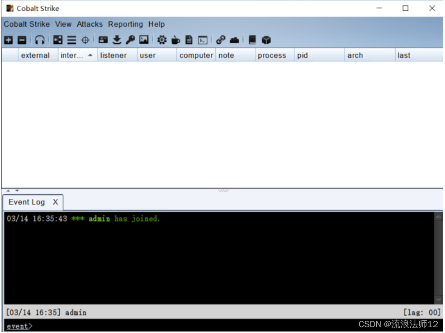Sort table by the internal column header
Viewport: 445px width, 333px height.
(x=72, y=56)
